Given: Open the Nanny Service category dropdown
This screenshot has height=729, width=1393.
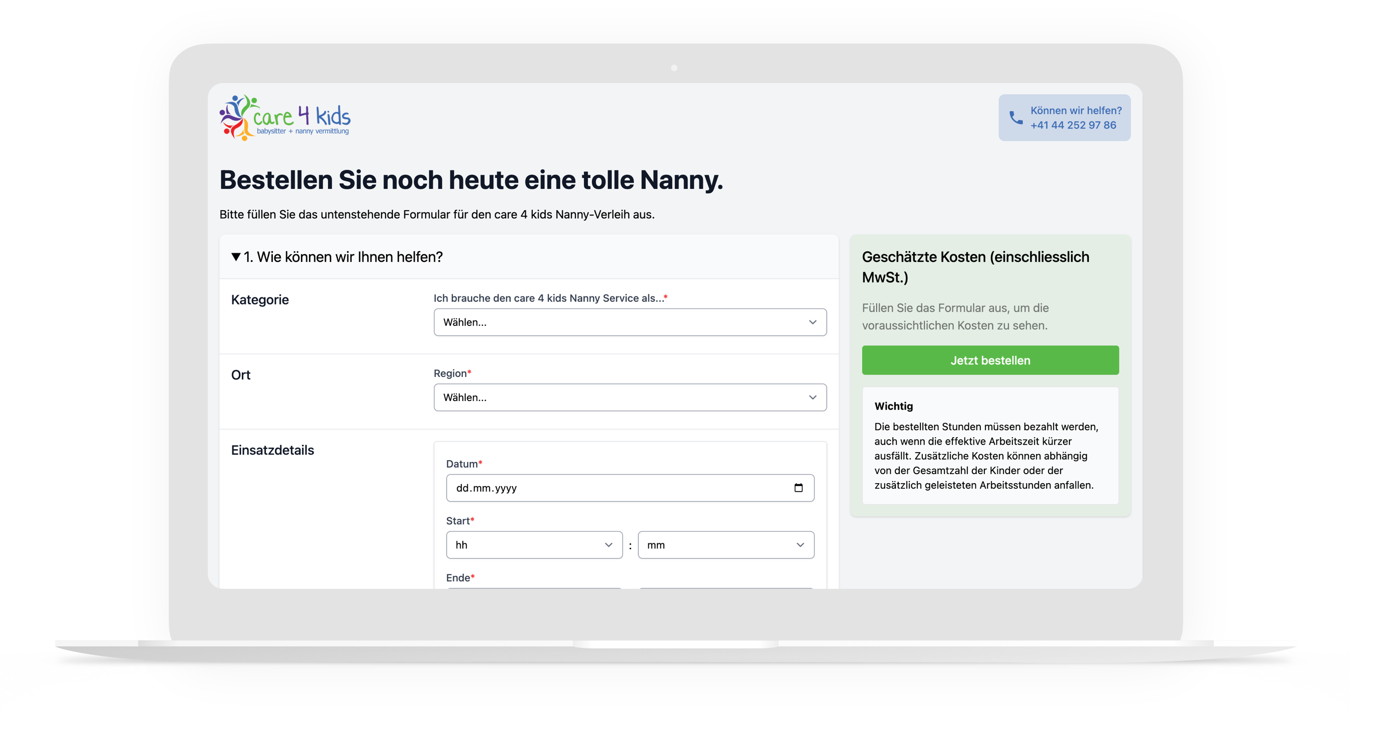Looking at the screenshot, I should [x=630, y=322].
